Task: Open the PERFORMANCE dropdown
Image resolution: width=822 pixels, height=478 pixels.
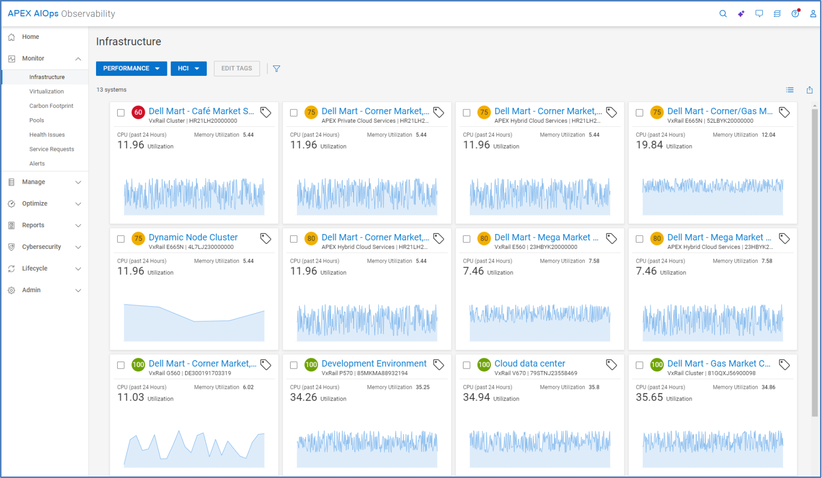Action: 132,68
